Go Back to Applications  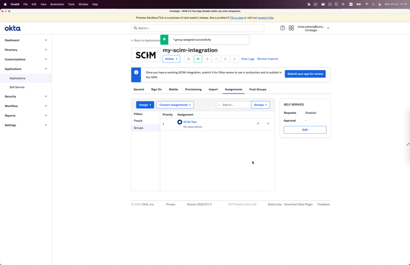146,40
